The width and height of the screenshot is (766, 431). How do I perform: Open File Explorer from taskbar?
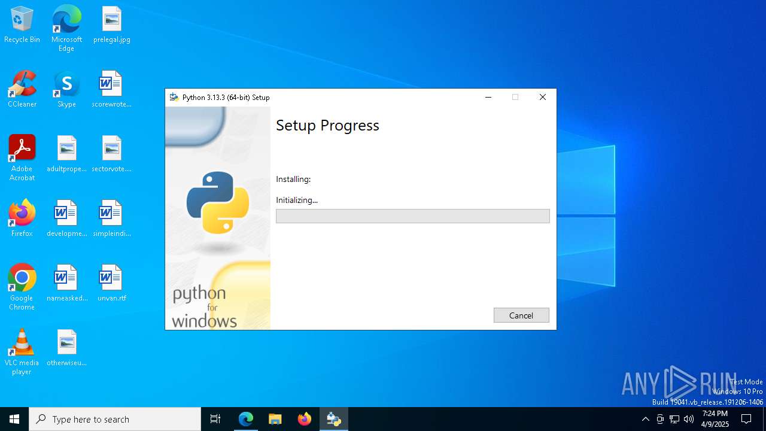275,419
